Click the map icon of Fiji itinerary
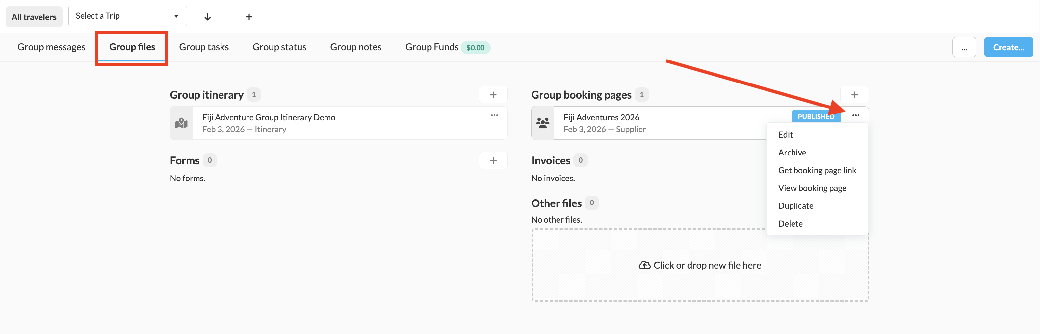 (x=181, y=123)
